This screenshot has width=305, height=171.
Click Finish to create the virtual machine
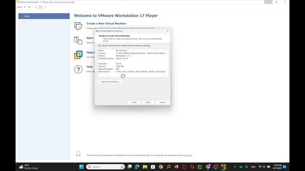[148, 102]
